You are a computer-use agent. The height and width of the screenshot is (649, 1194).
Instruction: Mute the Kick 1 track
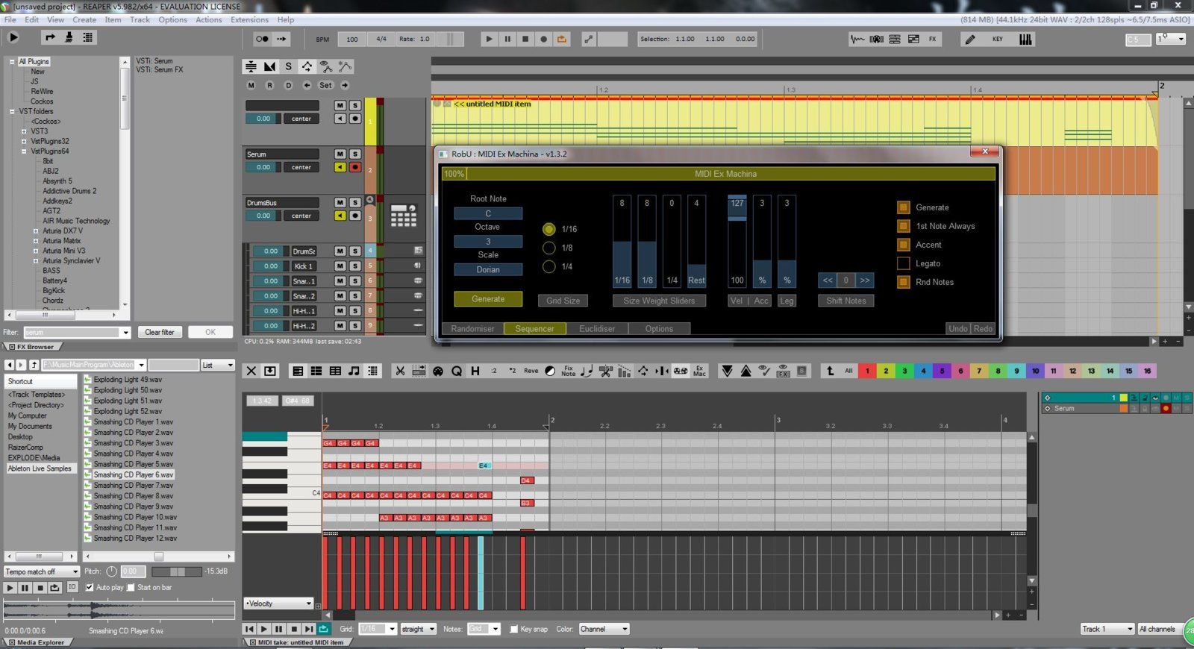tap(340, 266)
